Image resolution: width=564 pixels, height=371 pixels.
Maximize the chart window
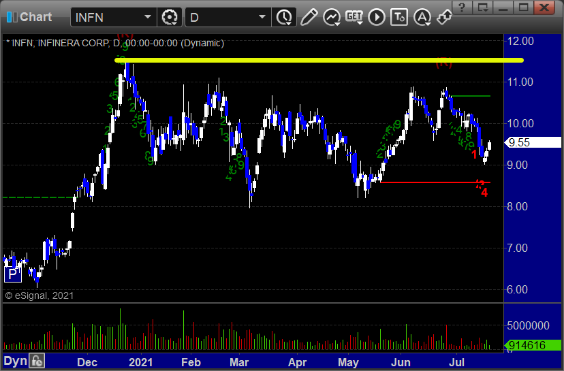tap(524, 7)
